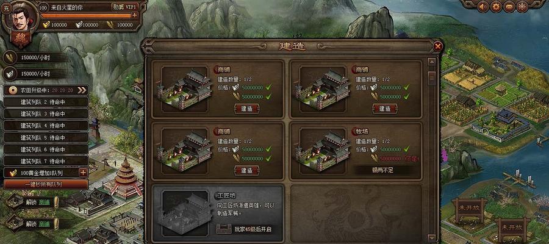
Task: Click the 一键秒所有队列 button
Action: pos(46,184)
